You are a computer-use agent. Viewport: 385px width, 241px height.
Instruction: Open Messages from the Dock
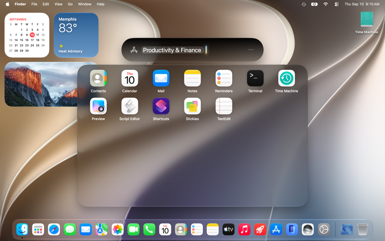70,230
